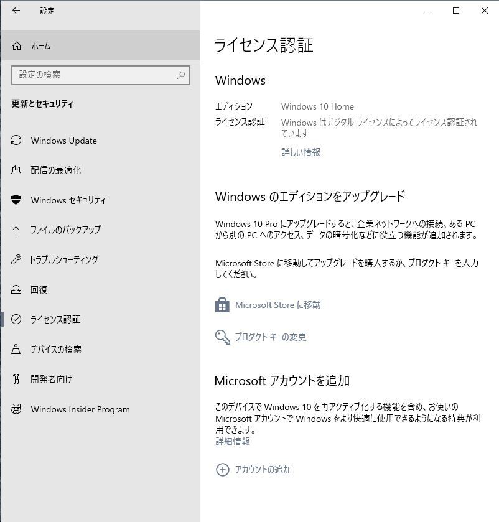Open デバイスの検索 settings
The width and height of the screenshot is (499, 522).
point(100,349)
